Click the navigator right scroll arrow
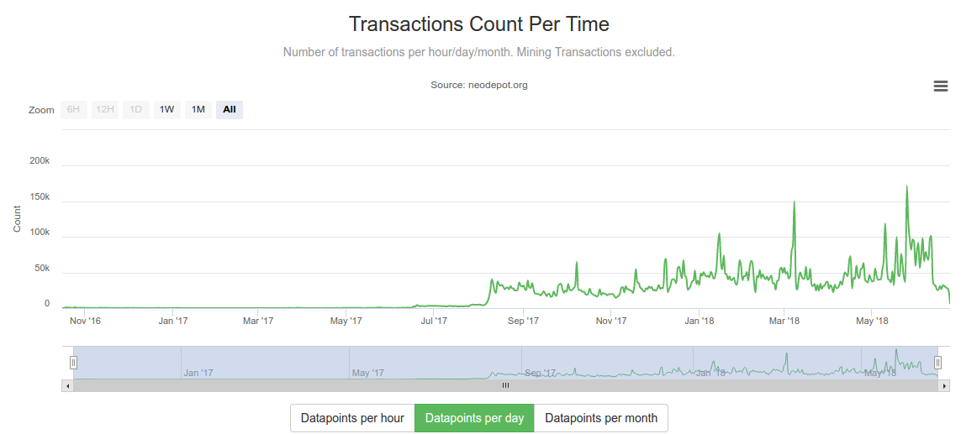Viewport: 961px width, 434px height. coord(943,385)
